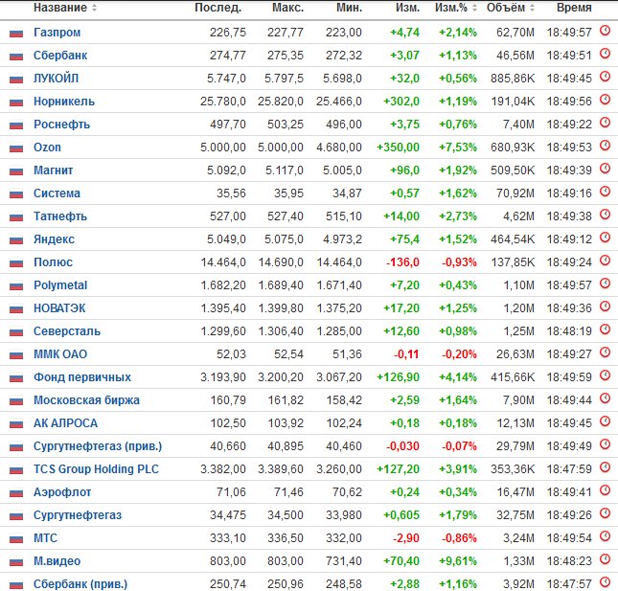Click the Послед. column header
Screen dimensions: 618x591
point(217,8)
